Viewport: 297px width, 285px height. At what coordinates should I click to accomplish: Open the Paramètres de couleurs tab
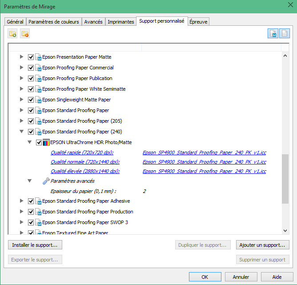pos(54,22)
